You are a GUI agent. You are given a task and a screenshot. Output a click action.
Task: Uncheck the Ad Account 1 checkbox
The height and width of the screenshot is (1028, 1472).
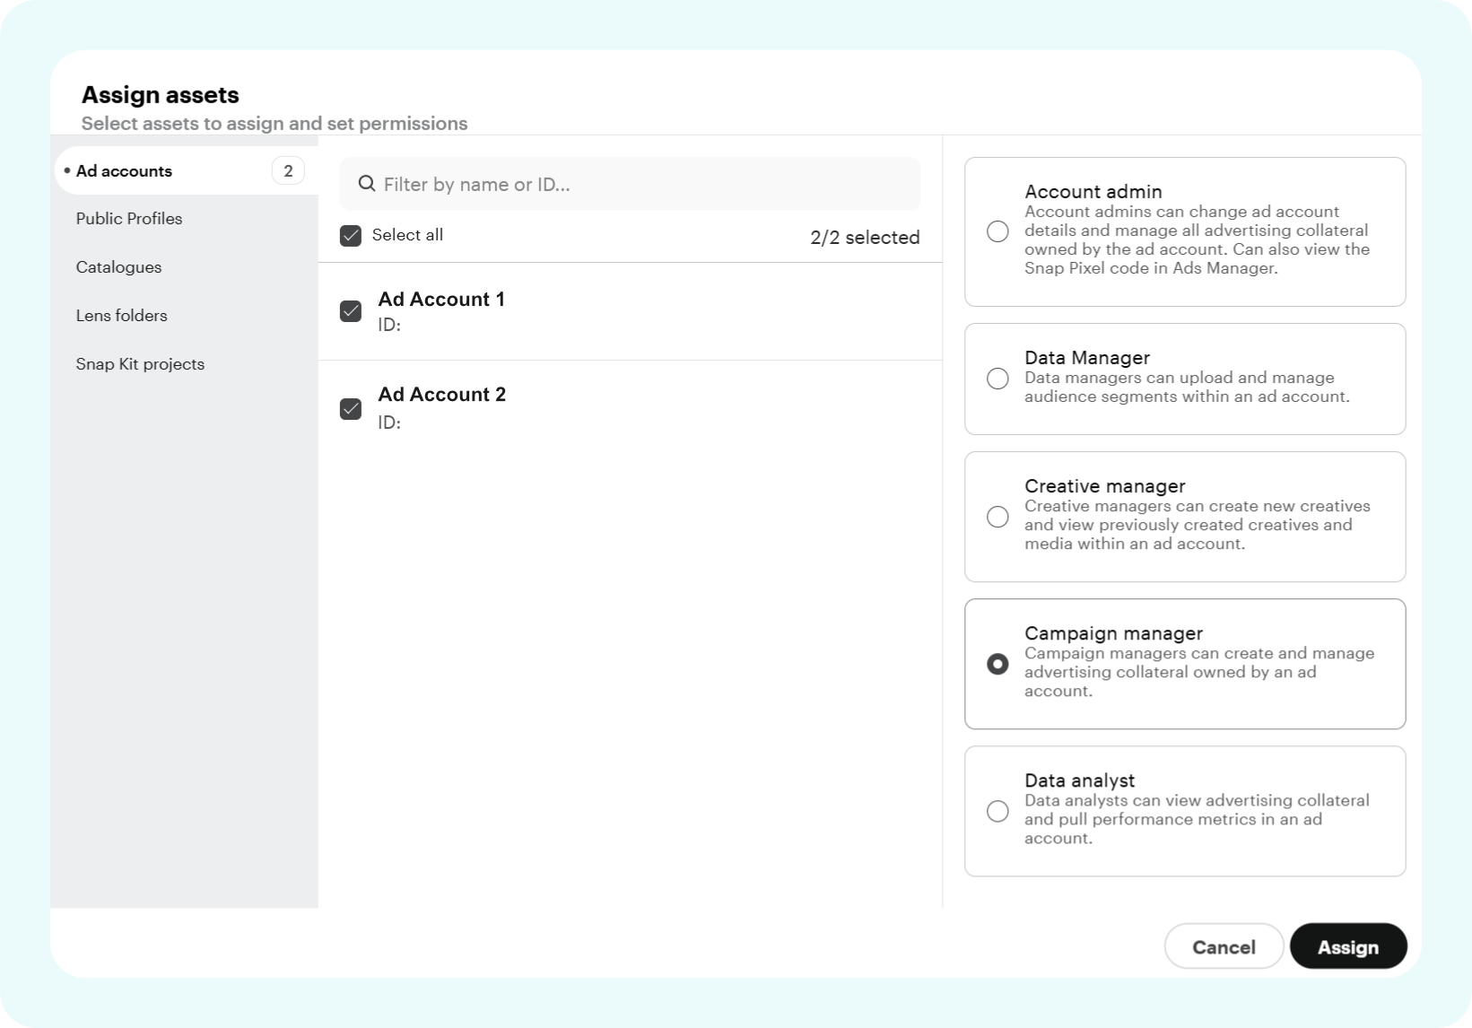pos(351,311)
